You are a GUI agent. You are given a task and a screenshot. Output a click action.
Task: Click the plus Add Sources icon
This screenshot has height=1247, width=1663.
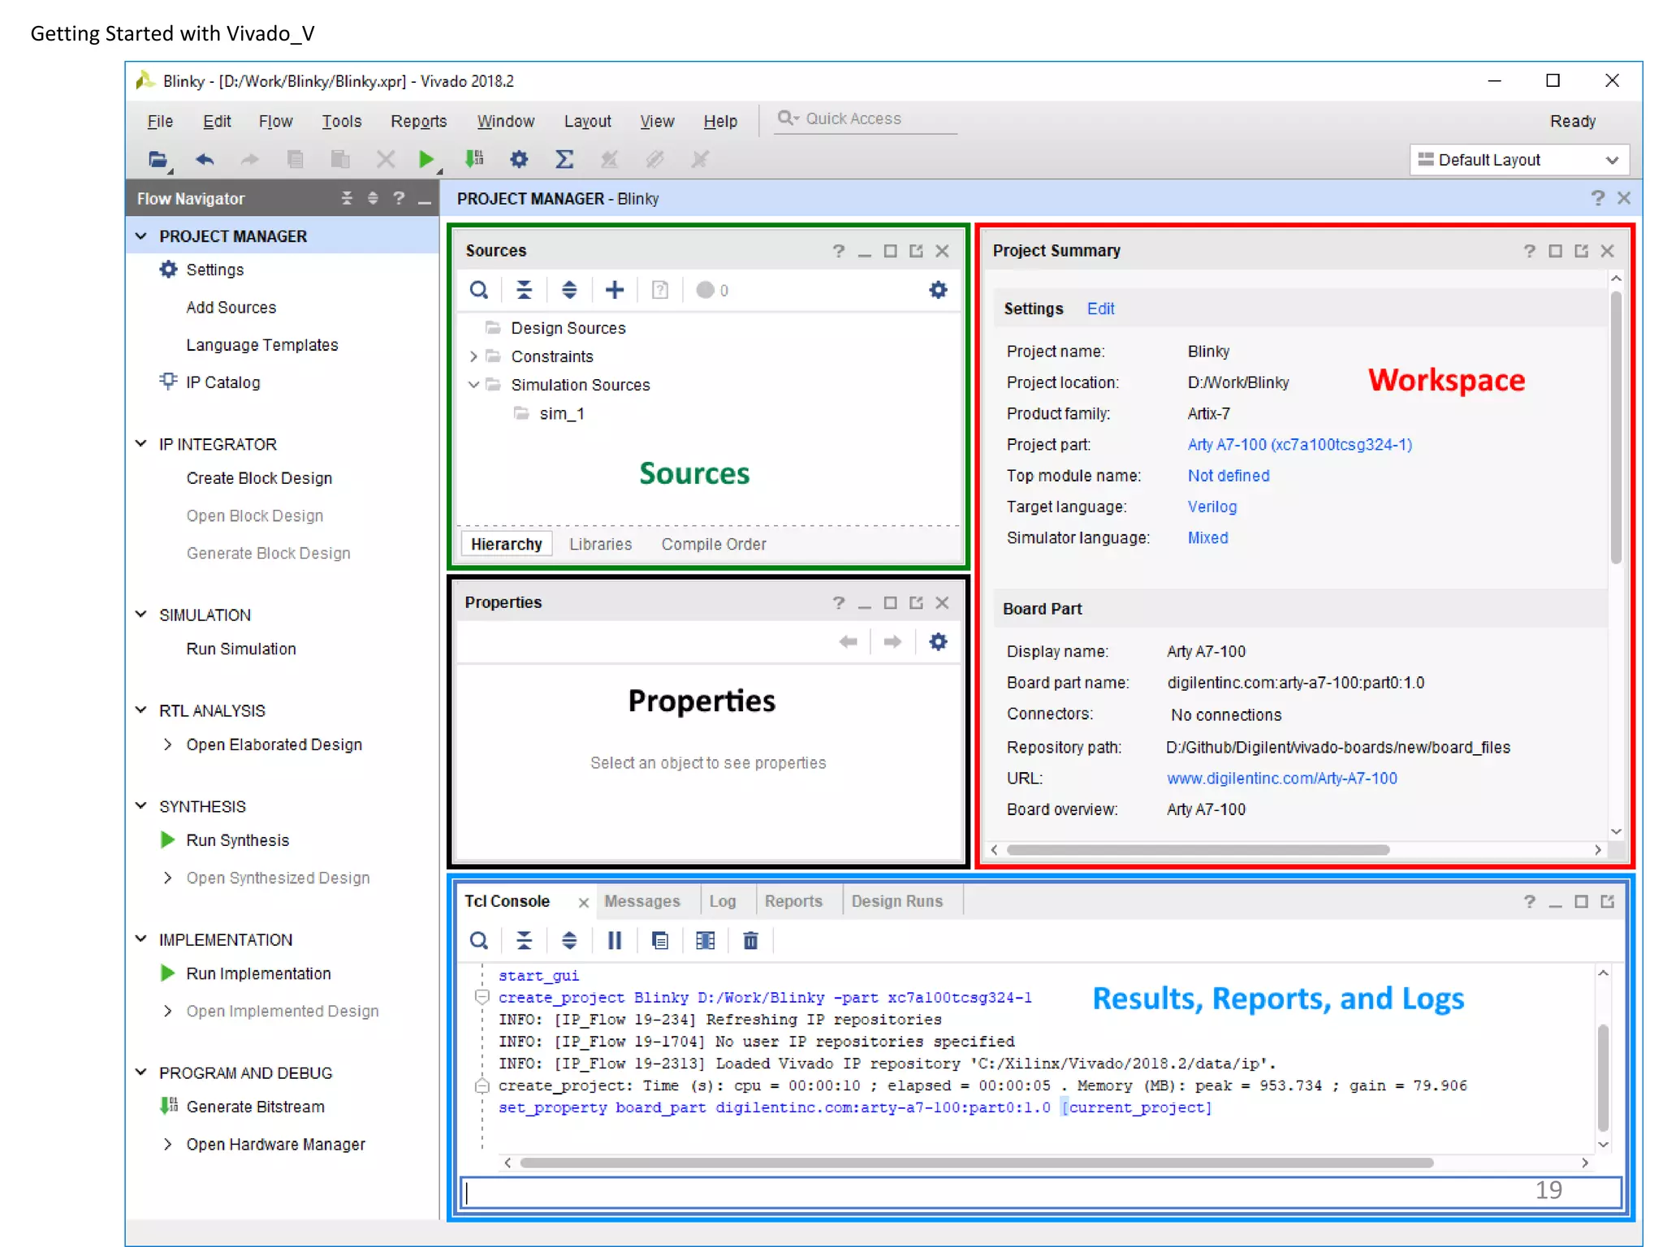click(615, 290)
